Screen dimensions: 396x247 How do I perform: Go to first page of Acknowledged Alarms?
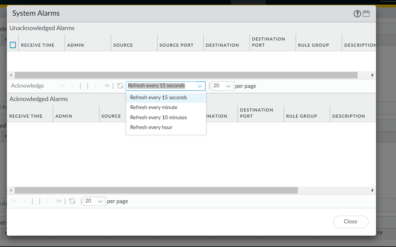click(x=14, y=201)
